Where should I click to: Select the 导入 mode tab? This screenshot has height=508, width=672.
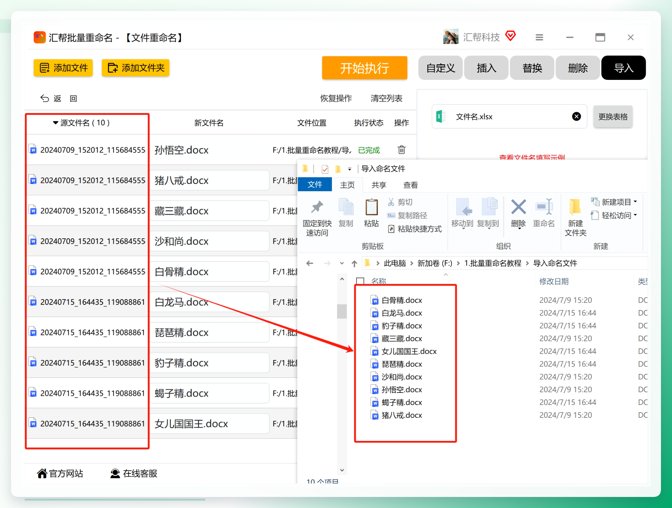pos(623,68)
